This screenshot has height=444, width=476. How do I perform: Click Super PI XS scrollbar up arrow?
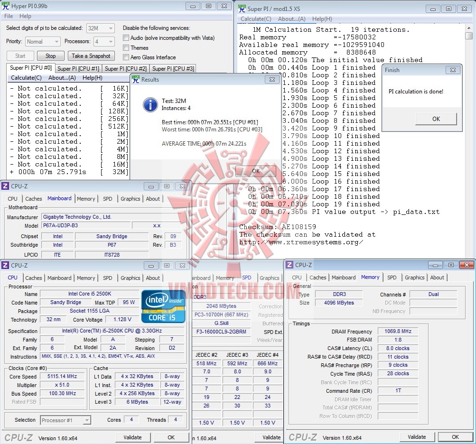tap(469, 28)
